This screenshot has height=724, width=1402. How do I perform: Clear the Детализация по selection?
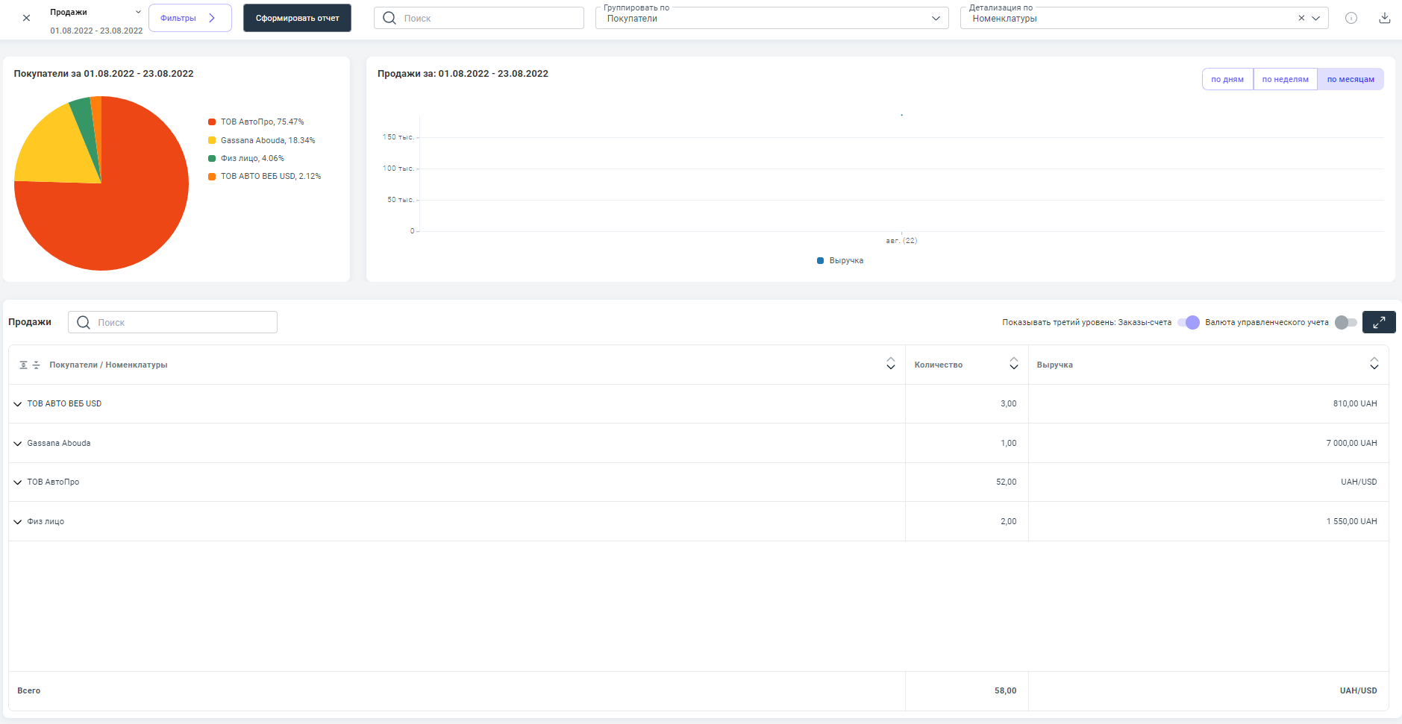(x=1301, y=18)
